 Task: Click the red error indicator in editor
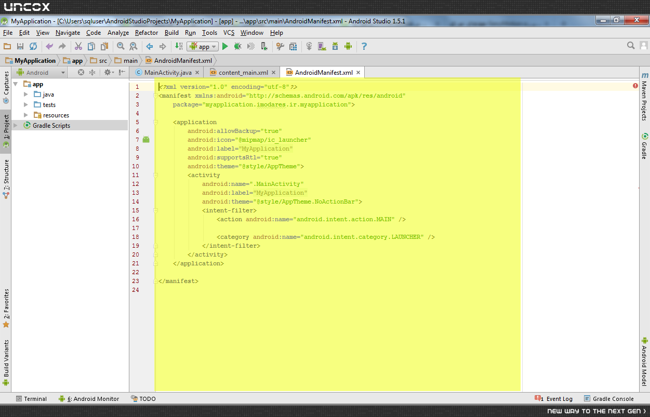pyautogui.click(x=635, y=85)
